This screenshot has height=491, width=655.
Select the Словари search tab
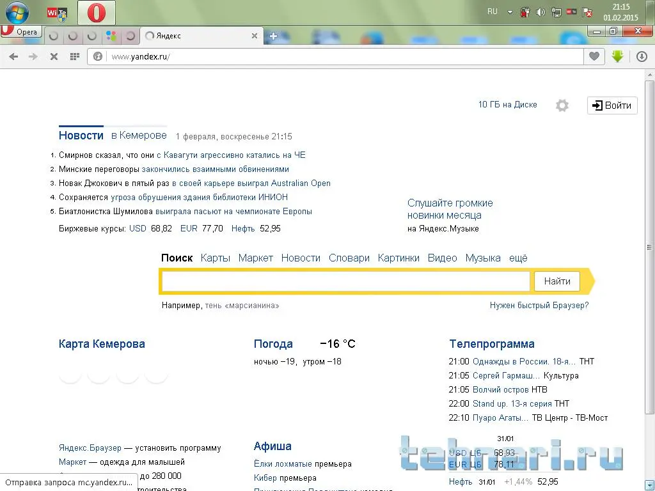pos(349,258)
